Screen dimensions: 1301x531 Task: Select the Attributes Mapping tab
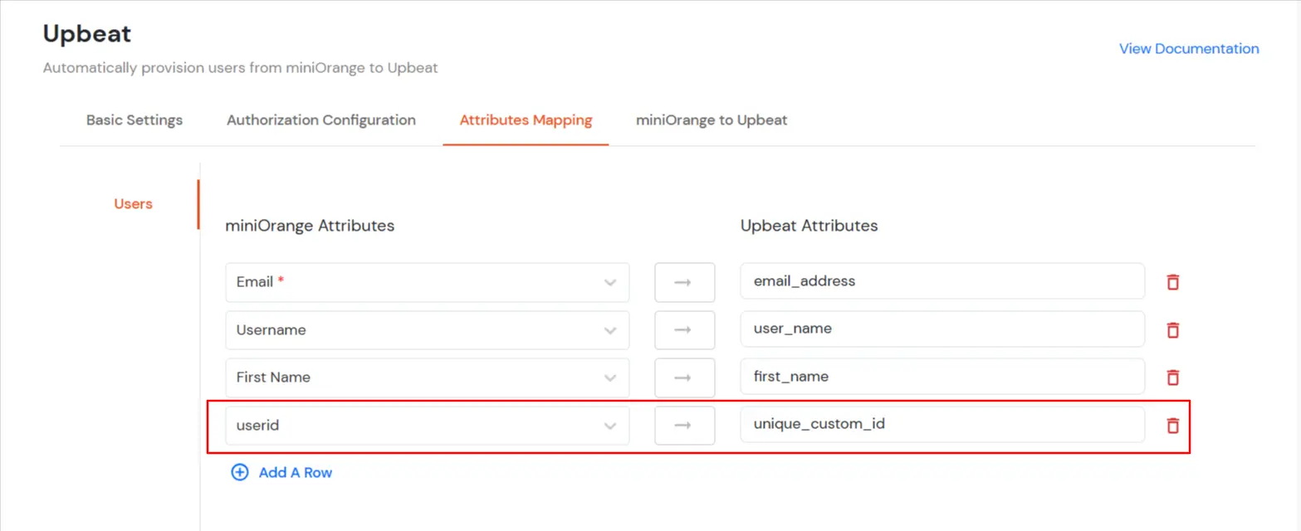(526, 120)
